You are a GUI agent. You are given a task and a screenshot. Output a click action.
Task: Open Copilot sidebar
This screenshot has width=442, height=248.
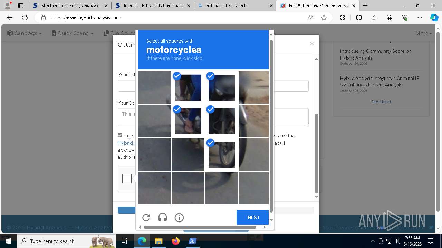[x=434, y=18]
